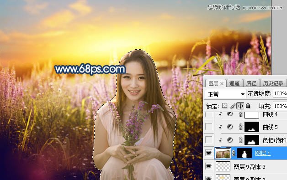Hide 图层 1 with its eye icon
The image size is (287, 180).
pyautogui.click(x=209, y=153)
